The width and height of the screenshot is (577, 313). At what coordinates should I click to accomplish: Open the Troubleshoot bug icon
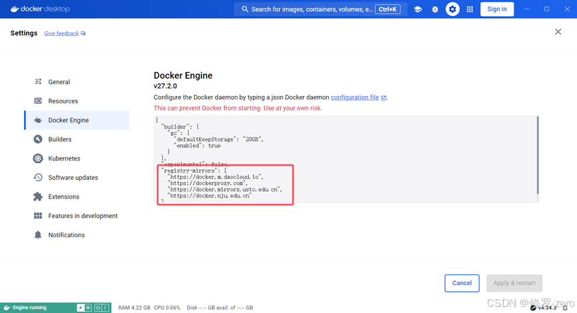435,9
